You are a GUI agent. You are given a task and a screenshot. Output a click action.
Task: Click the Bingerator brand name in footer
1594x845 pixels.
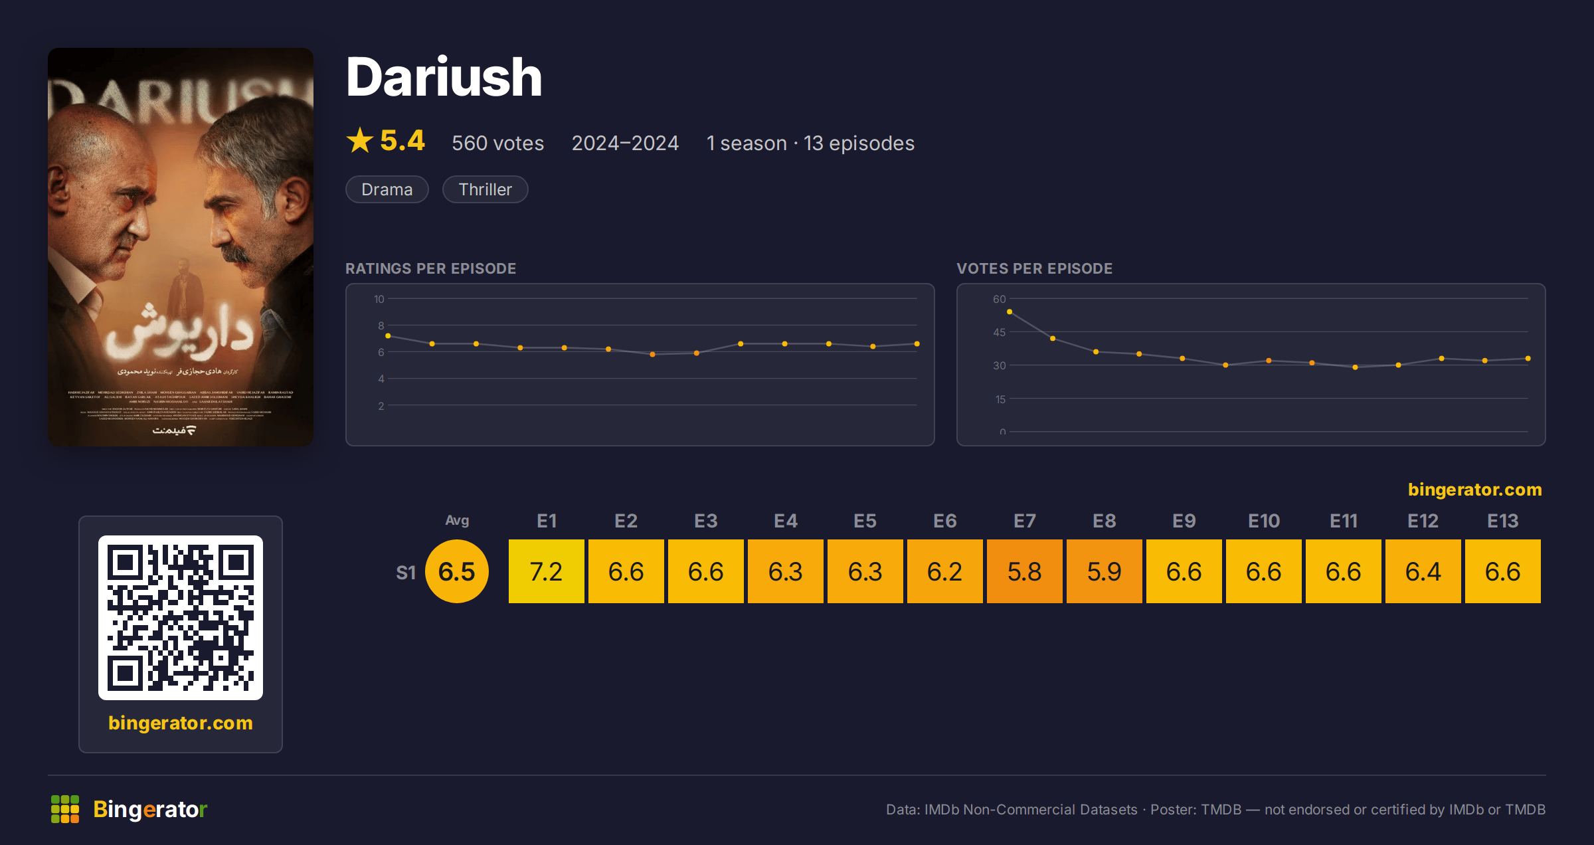tap(150, 809)
